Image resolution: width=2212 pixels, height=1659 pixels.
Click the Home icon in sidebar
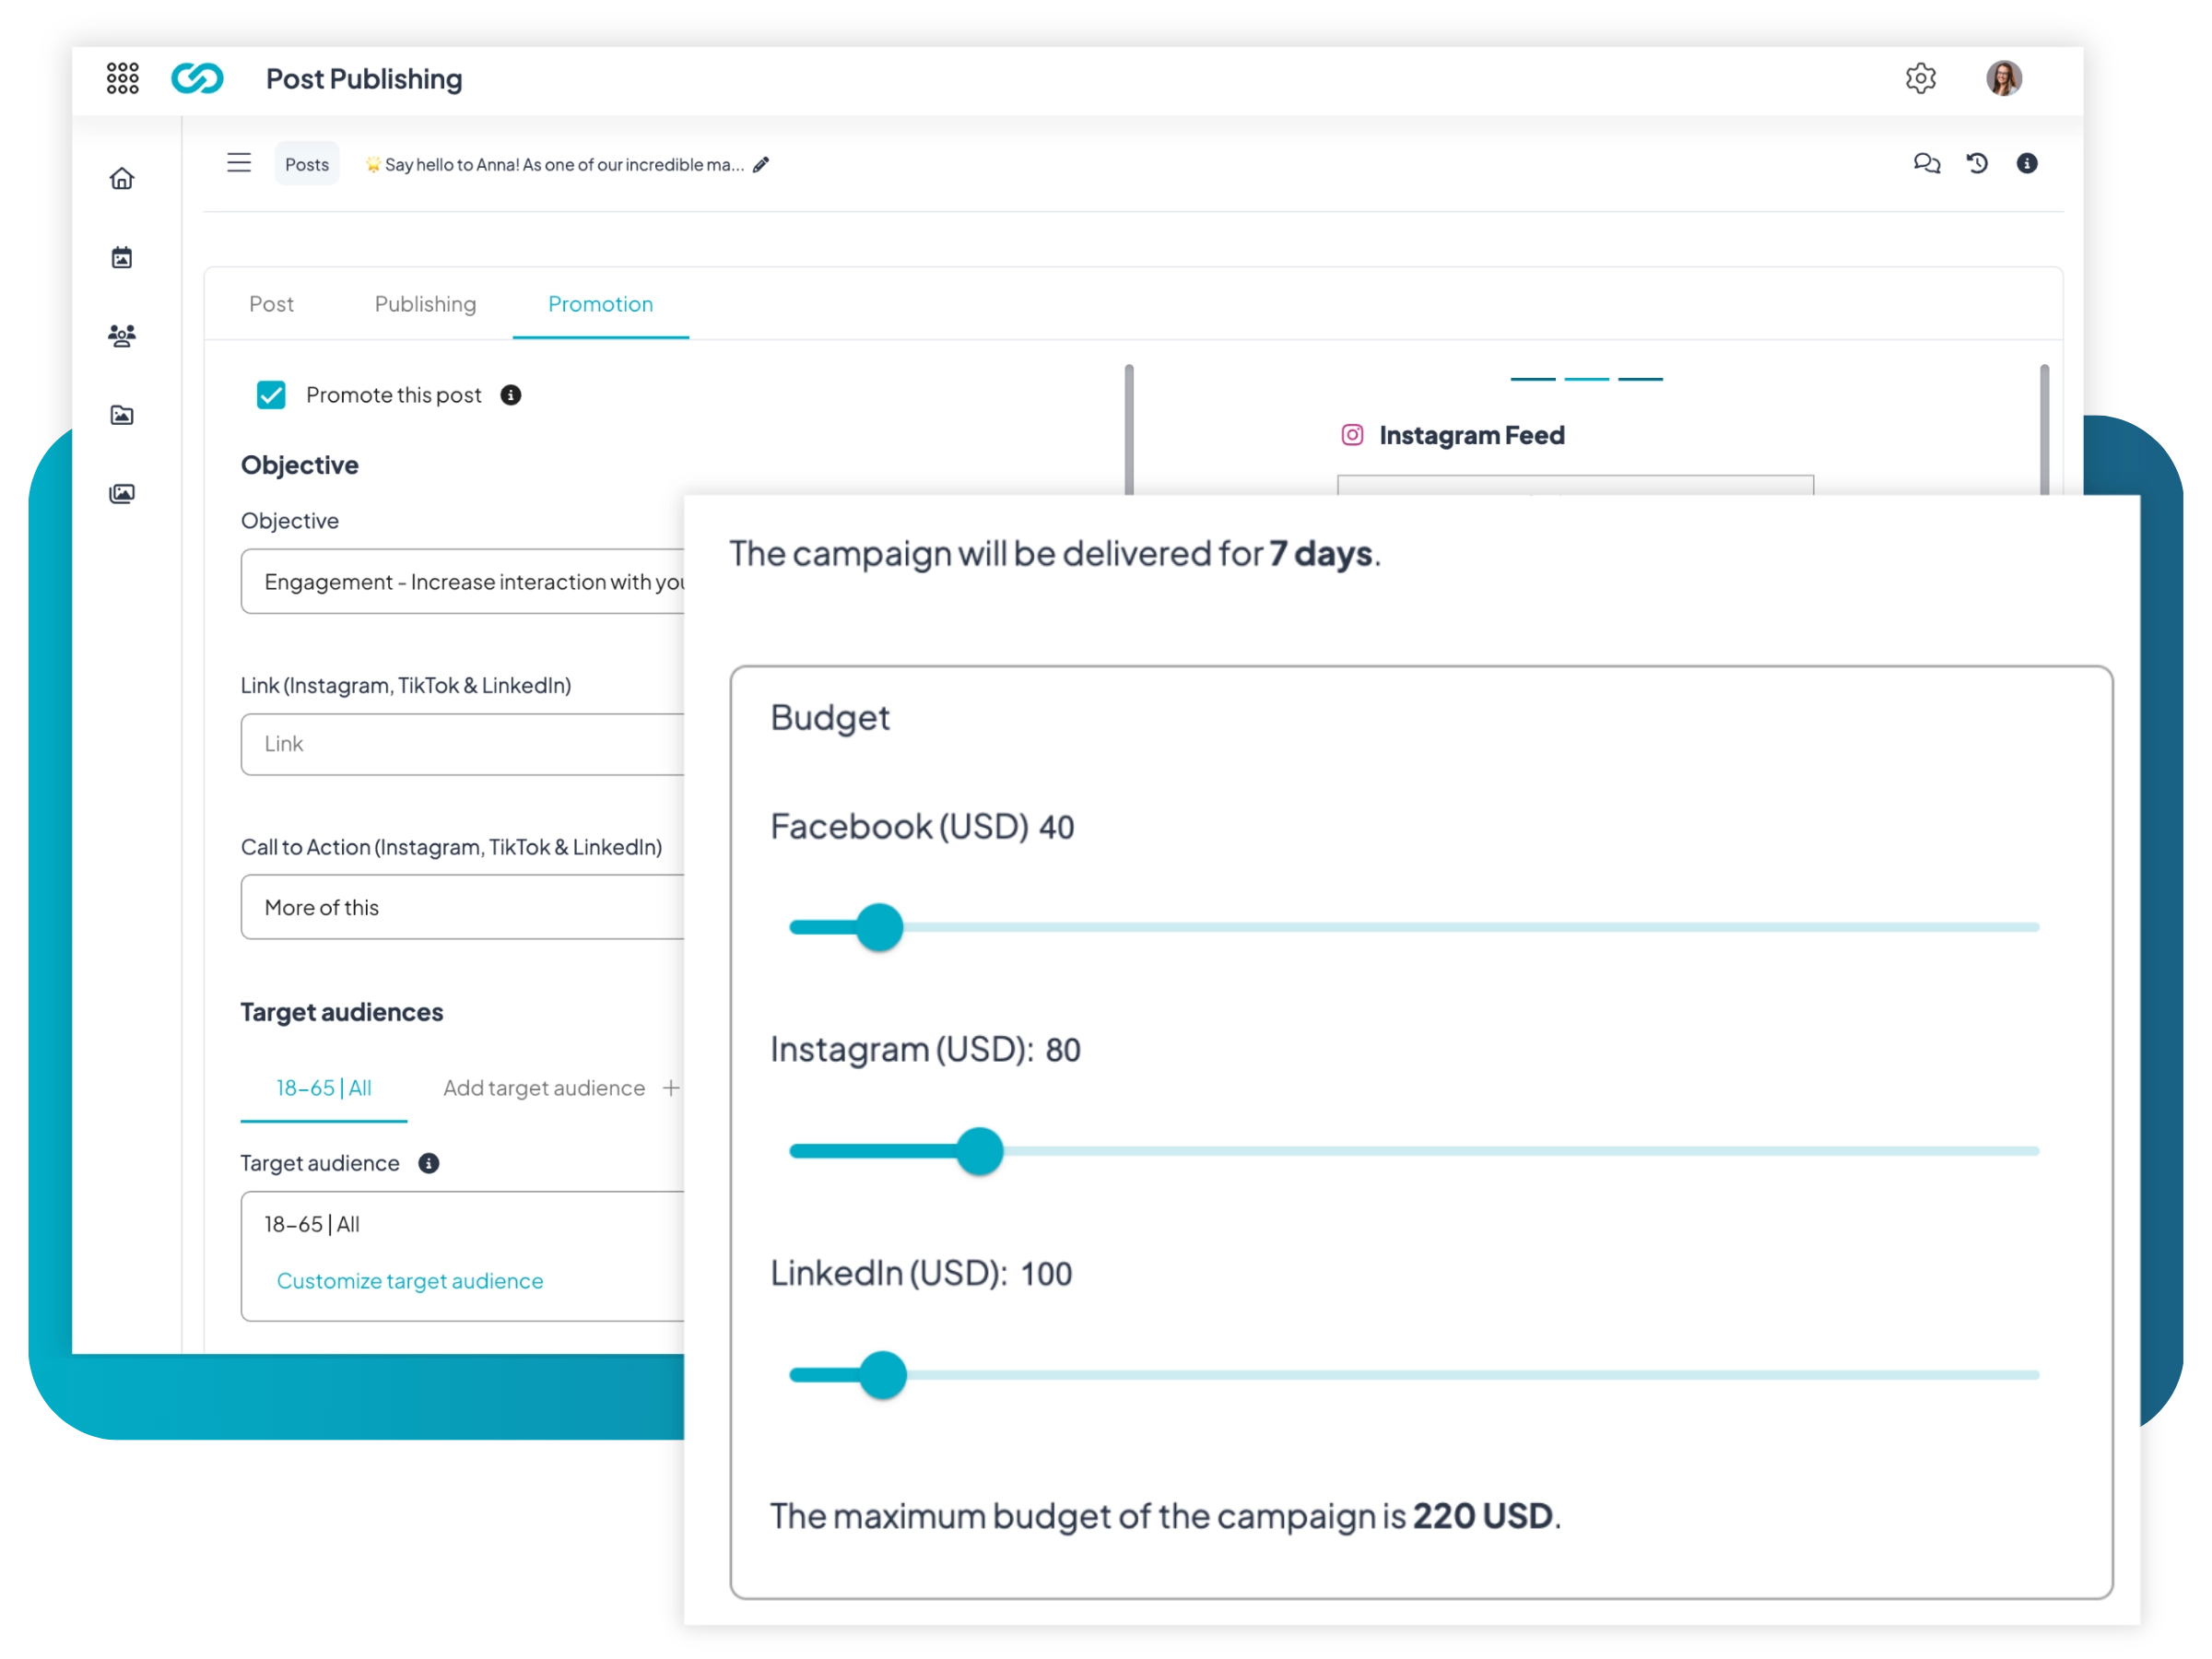pyautogui.click(x=122, y=179)
